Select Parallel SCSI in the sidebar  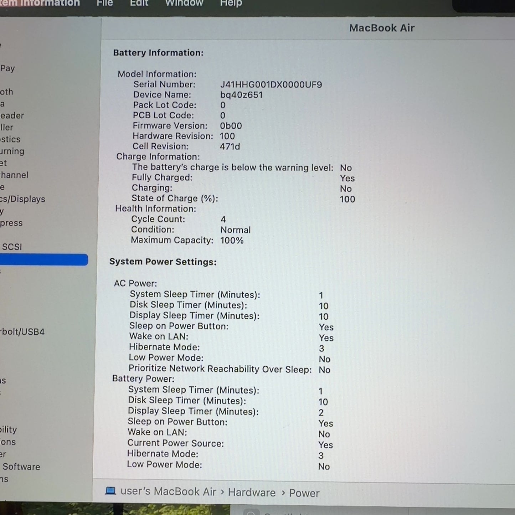click(x=12, y=247)
